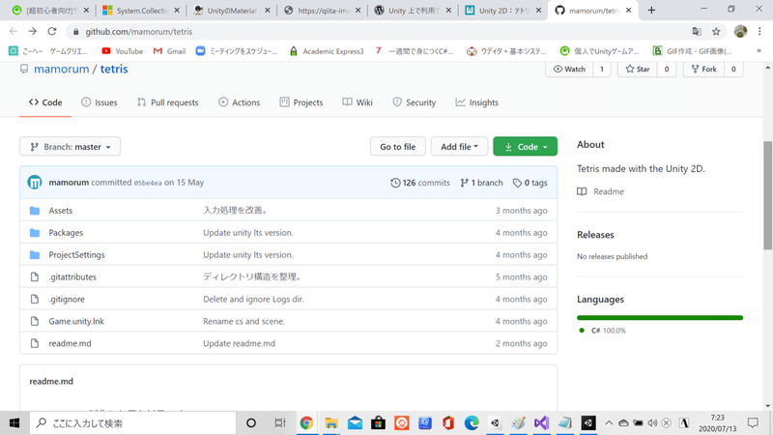Open the fork count next to Fork
773x435 pixels.
(x=733, y=69)
